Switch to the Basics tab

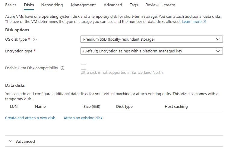[11, 5]
